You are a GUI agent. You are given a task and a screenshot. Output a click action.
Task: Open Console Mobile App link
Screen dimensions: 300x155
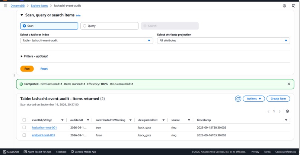84,152
